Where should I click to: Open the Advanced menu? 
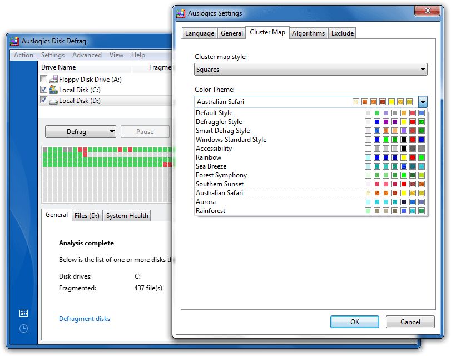(87, 55)
